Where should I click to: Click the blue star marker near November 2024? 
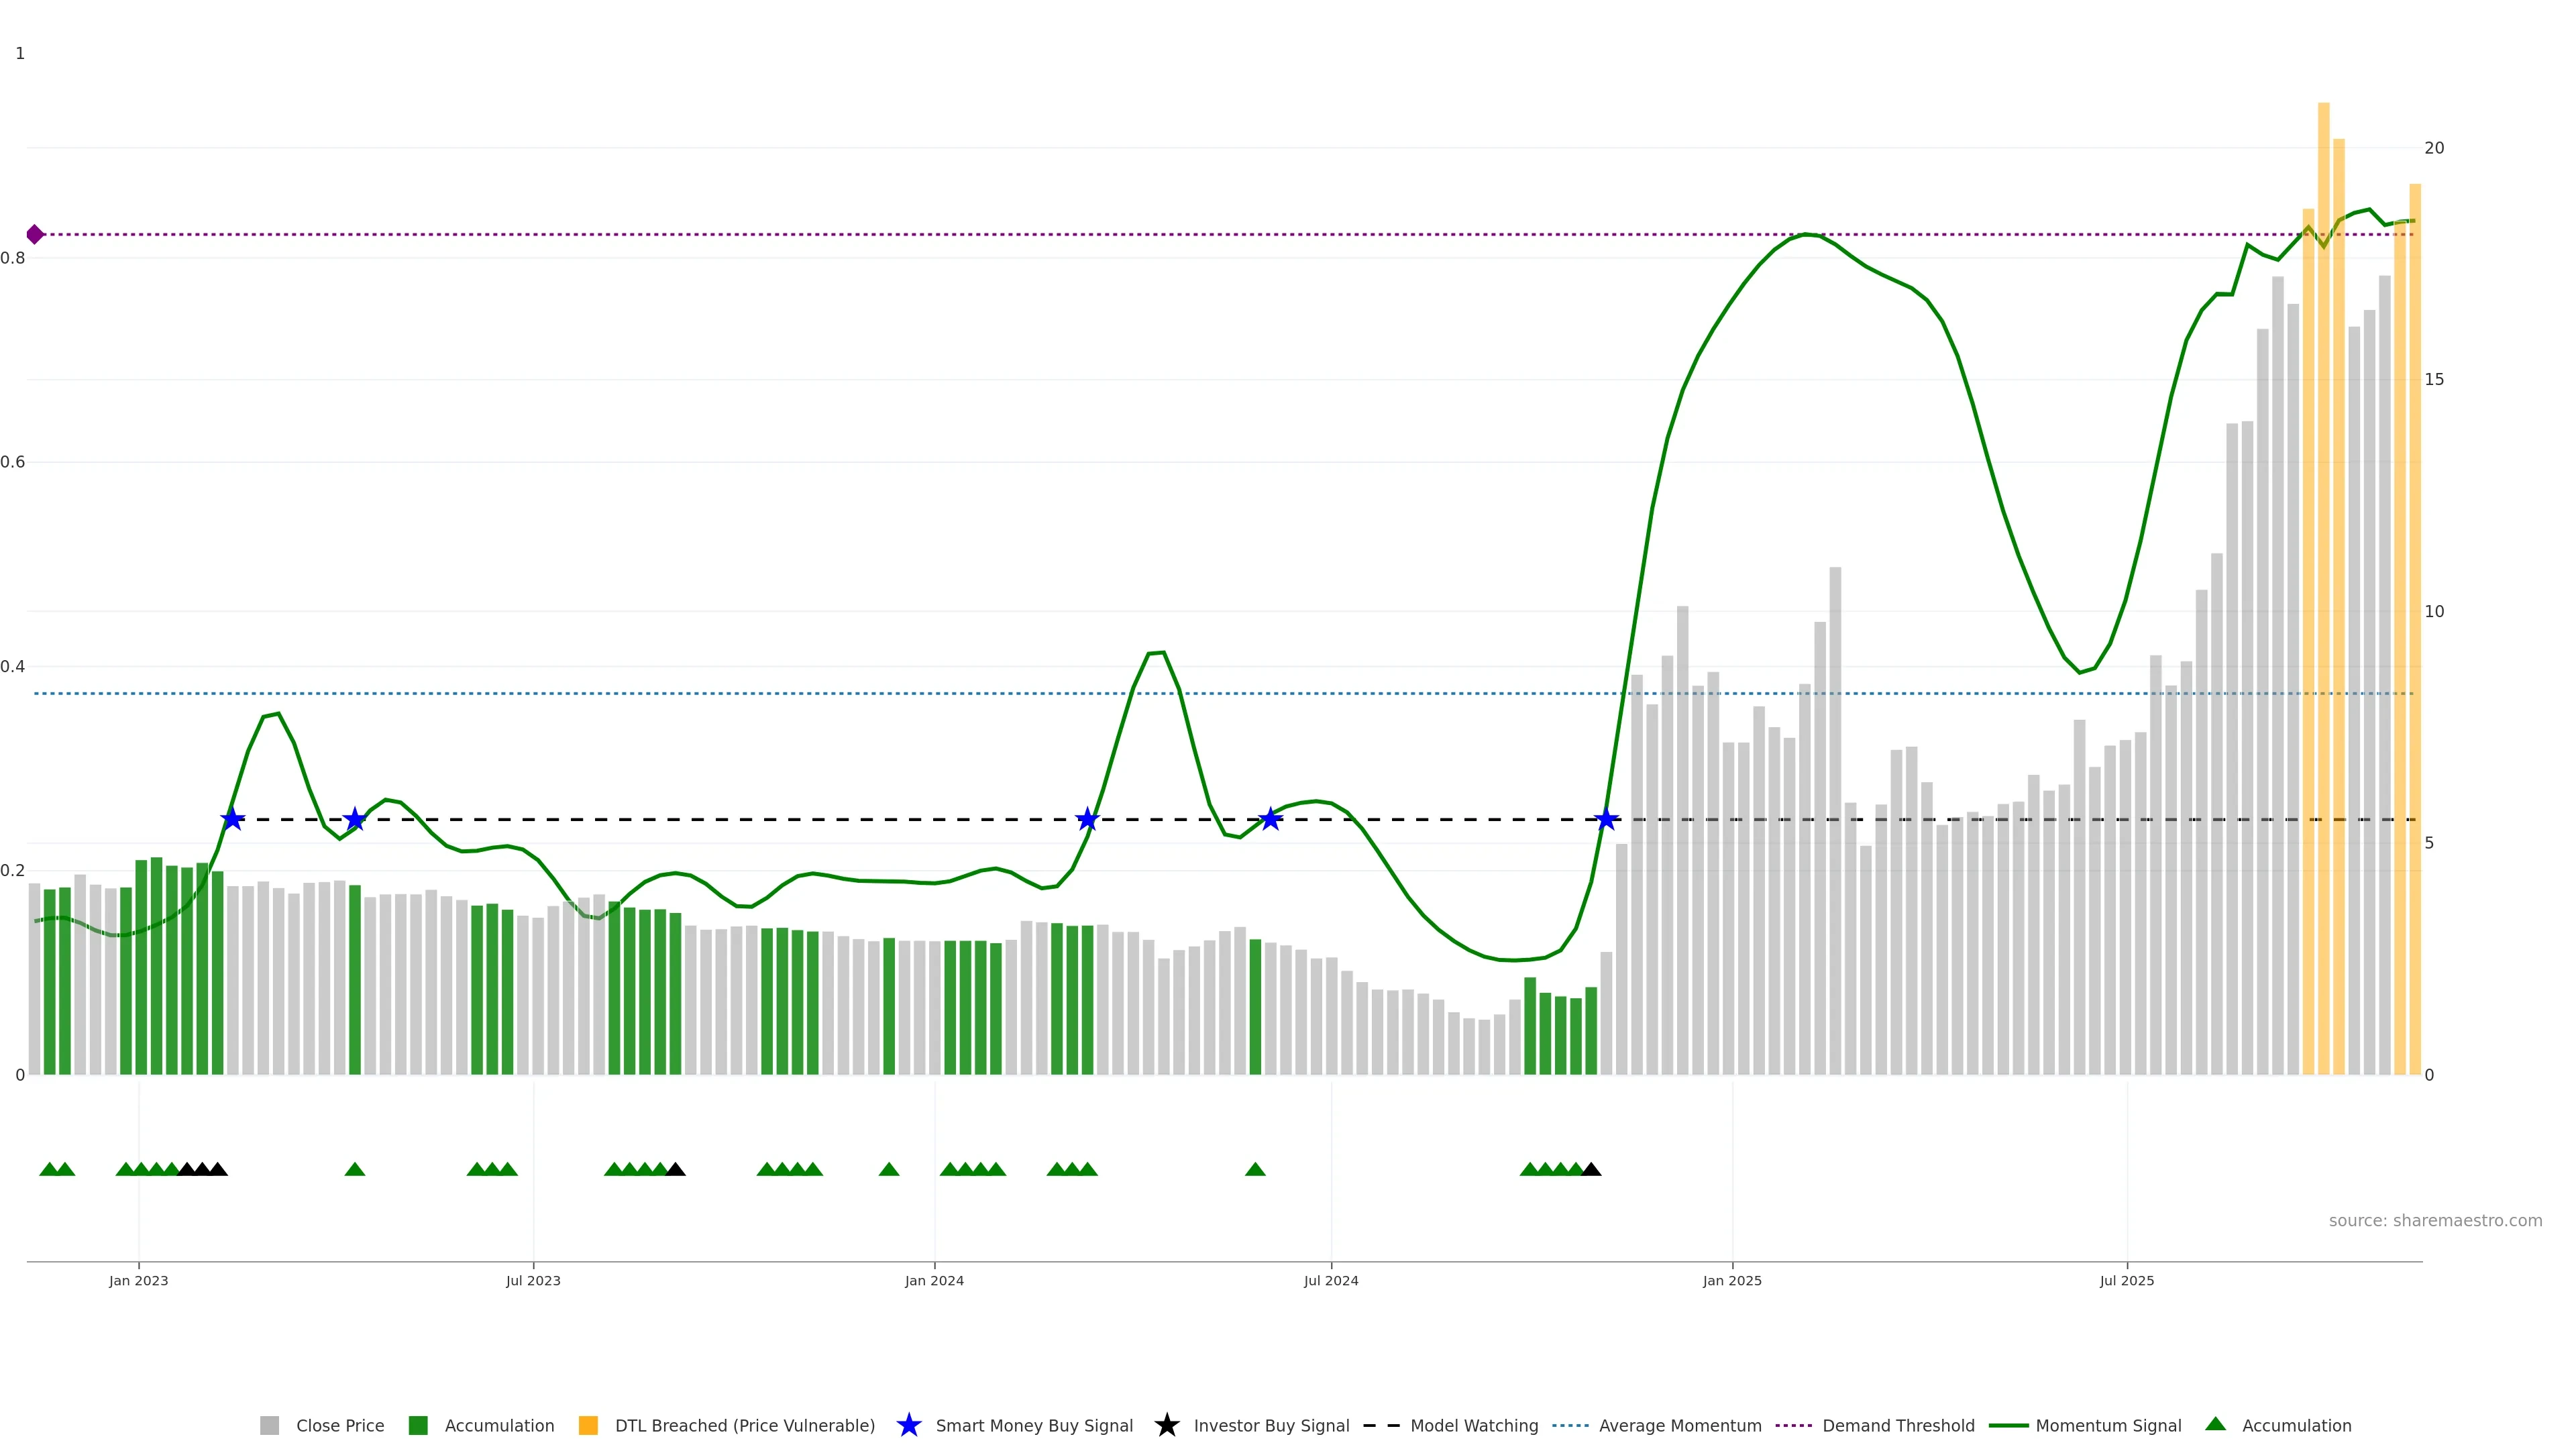pyautogui.click(x=1606, y=820)
